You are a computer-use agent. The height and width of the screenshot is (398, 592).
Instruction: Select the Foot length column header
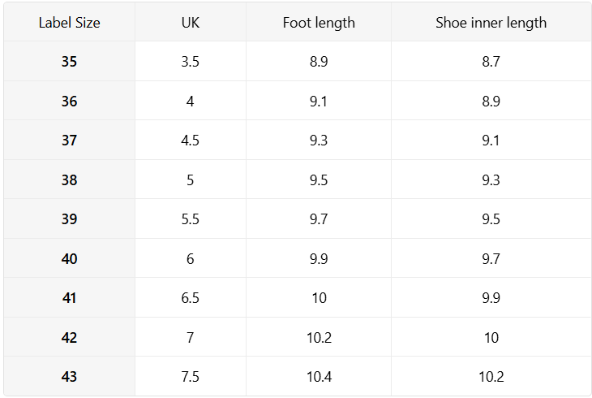coord(319,22)
